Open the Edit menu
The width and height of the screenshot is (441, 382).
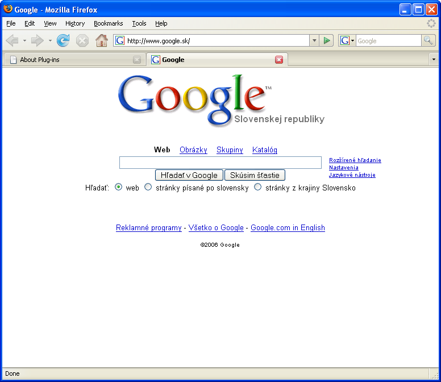pos(30,23)
